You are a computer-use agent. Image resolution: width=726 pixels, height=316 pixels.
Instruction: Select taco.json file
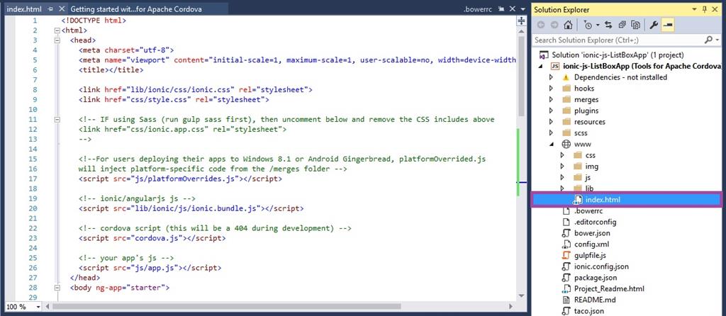589,311
